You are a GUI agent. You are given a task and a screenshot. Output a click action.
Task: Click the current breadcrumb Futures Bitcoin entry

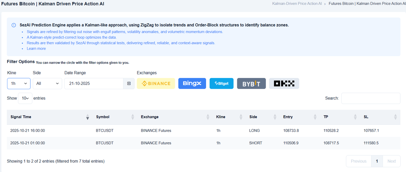click(367, 4)
